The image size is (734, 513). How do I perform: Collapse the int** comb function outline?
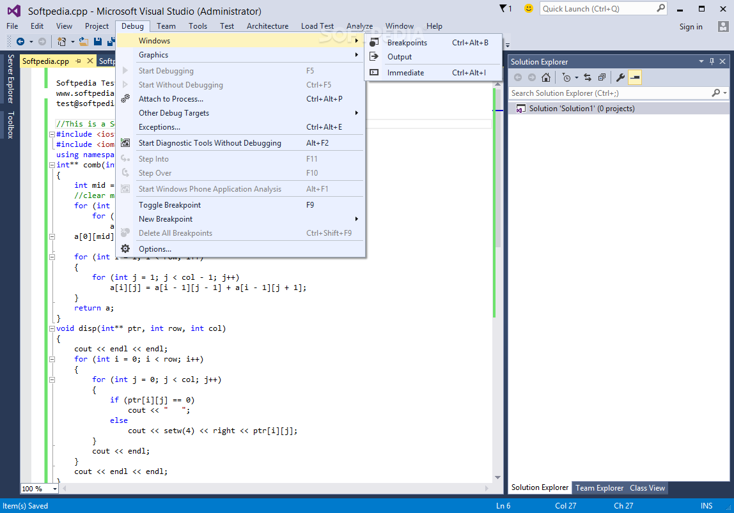[x=52, y=165]
